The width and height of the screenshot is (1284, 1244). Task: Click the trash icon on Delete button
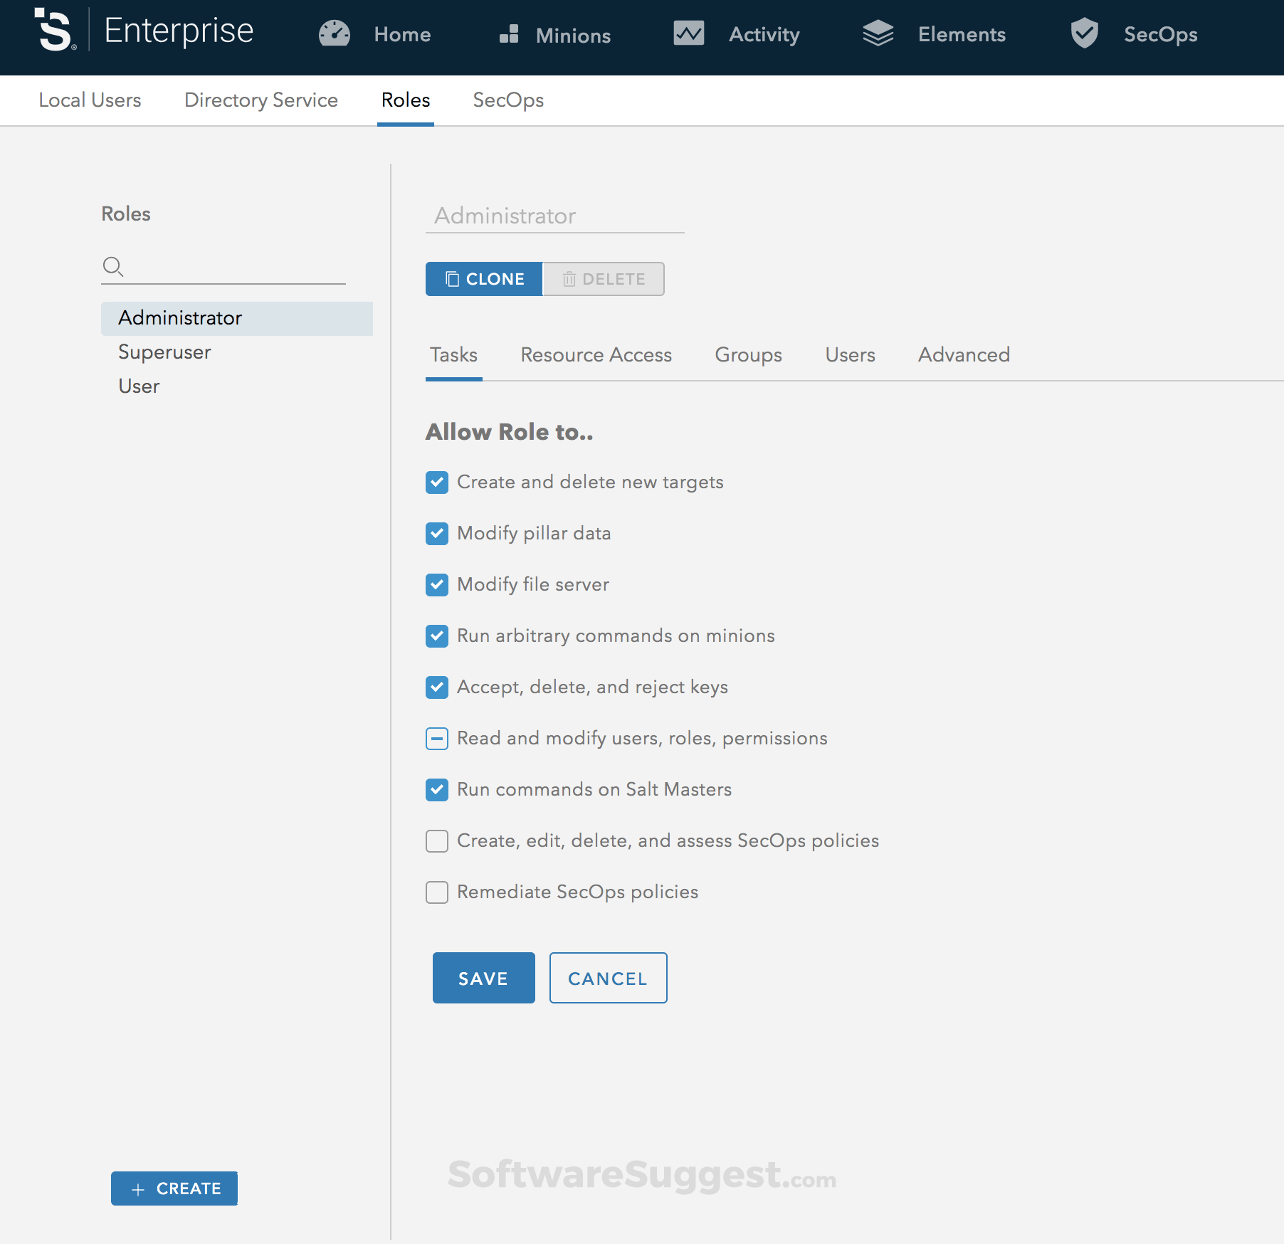point(569,279)
